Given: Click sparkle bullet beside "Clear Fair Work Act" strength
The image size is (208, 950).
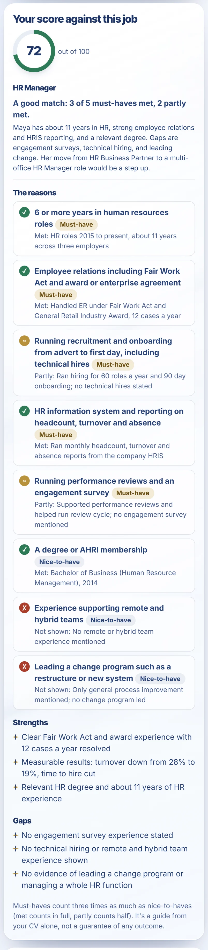Looking at the screenshot, I should 16,737.
